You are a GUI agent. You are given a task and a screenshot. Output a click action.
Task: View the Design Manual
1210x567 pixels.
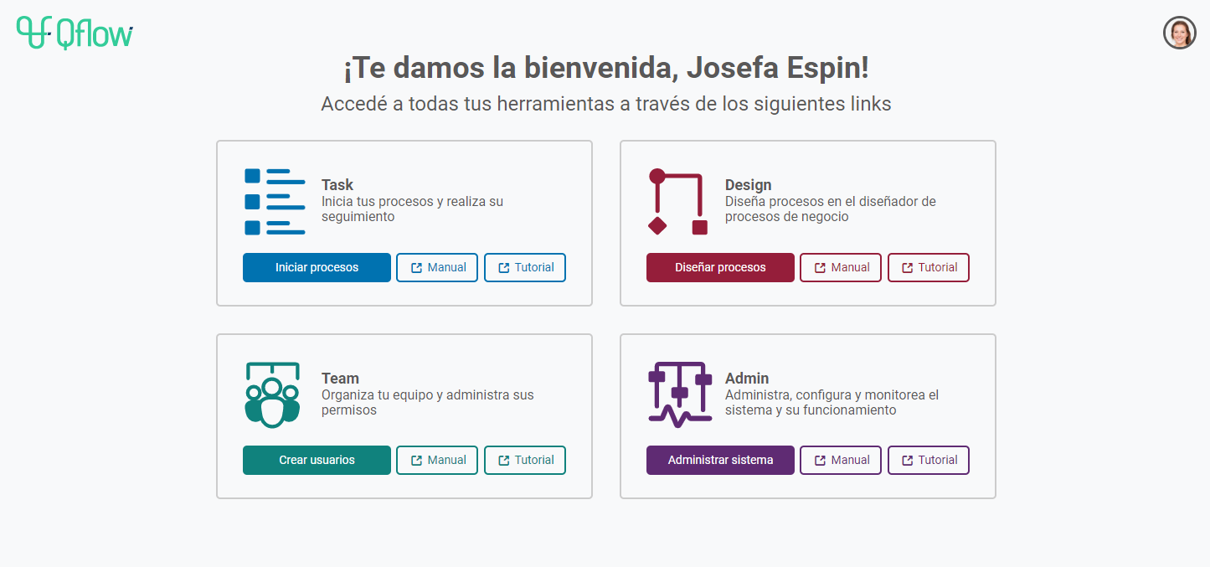[841, 268]
